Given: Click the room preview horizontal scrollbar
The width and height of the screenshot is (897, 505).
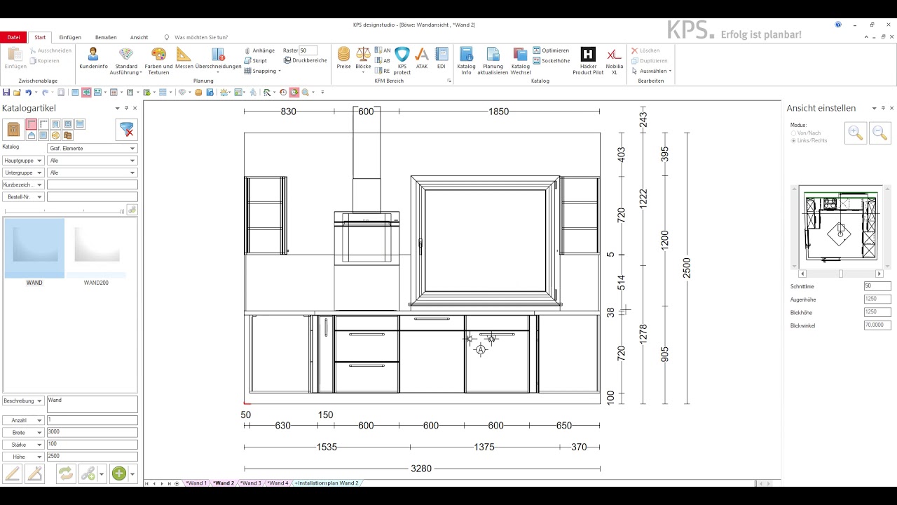Looking at the screenshot, I should pyautogui.click(x=840, y=274).
